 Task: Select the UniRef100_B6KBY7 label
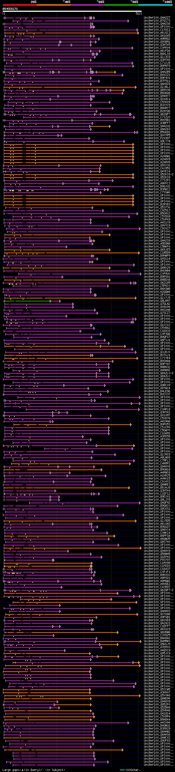pyautogui.click(x=157, y=108)
